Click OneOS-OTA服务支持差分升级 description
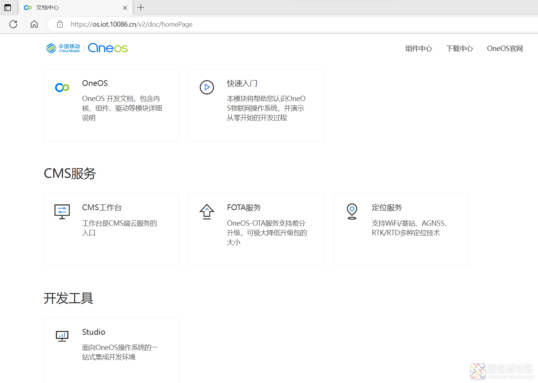538x383 pixels. pyautogui.click(x=267, y=233)
